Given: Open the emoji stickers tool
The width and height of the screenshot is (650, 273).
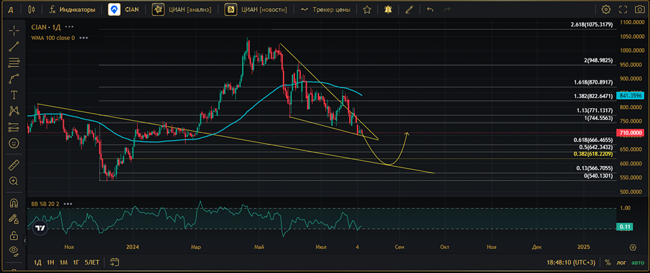Looking at the screenshot, I should (x=14, y=143).
